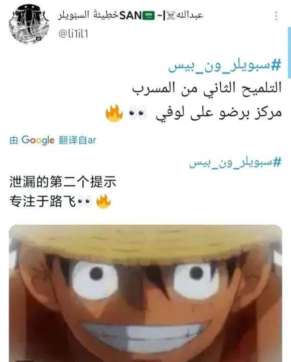The image size is (291, 362).
Task: Tap the eyes emoji after 专注于路飞
Action: point(84,201)
